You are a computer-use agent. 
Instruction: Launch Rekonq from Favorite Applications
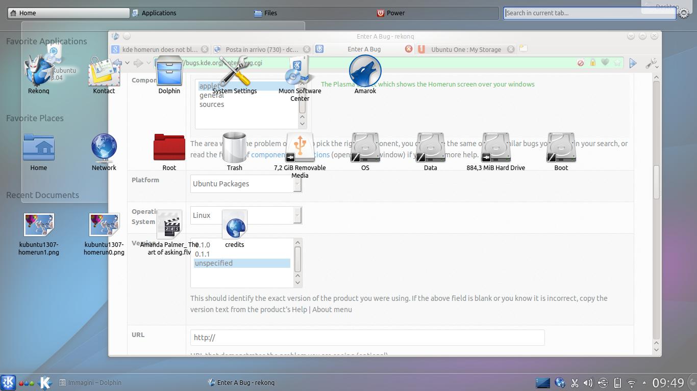[38, 75]
